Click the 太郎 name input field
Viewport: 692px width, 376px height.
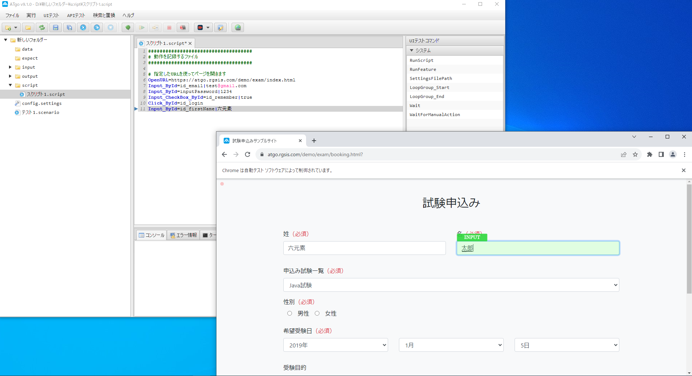538,248
